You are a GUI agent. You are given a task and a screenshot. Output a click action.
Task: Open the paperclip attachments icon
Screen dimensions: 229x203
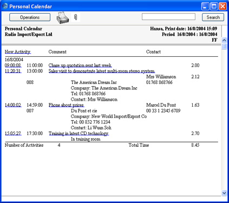[x=76, y=17]
